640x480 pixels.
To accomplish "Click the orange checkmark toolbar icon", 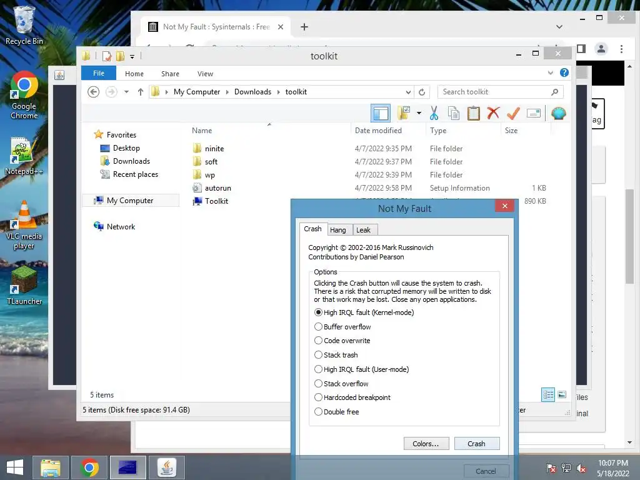I will pos(513,113).
